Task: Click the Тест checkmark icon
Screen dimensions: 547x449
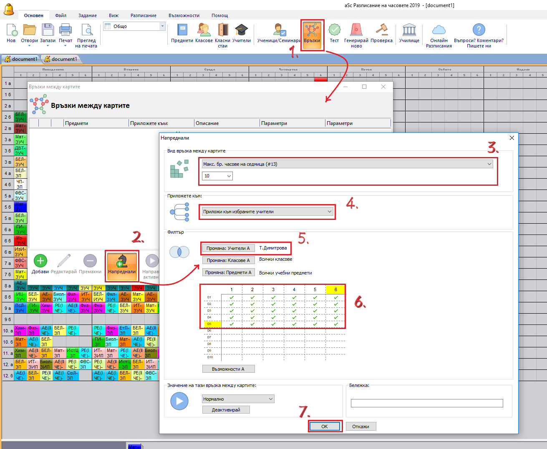Action: click(x=334, y=30)
